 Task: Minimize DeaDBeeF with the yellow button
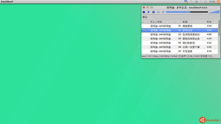148,8
